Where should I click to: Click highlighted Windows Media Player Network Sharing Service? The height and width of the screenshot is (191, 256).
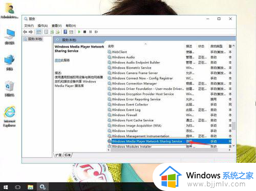tap(169, 141)
